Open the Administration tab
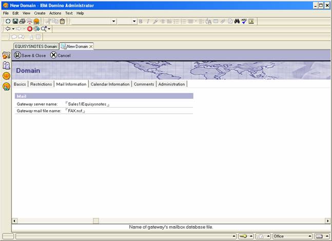The width and height of the screenshot is (332, 241). point(171,84)
